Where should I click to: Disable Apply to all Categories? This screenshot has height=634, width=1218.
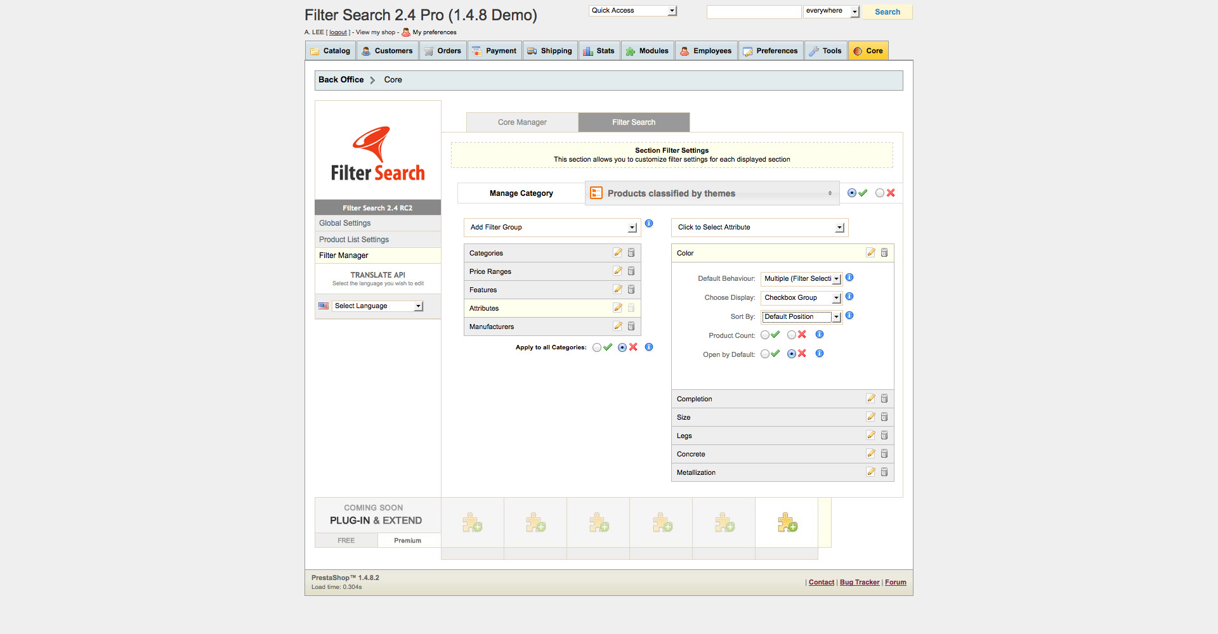622,347
